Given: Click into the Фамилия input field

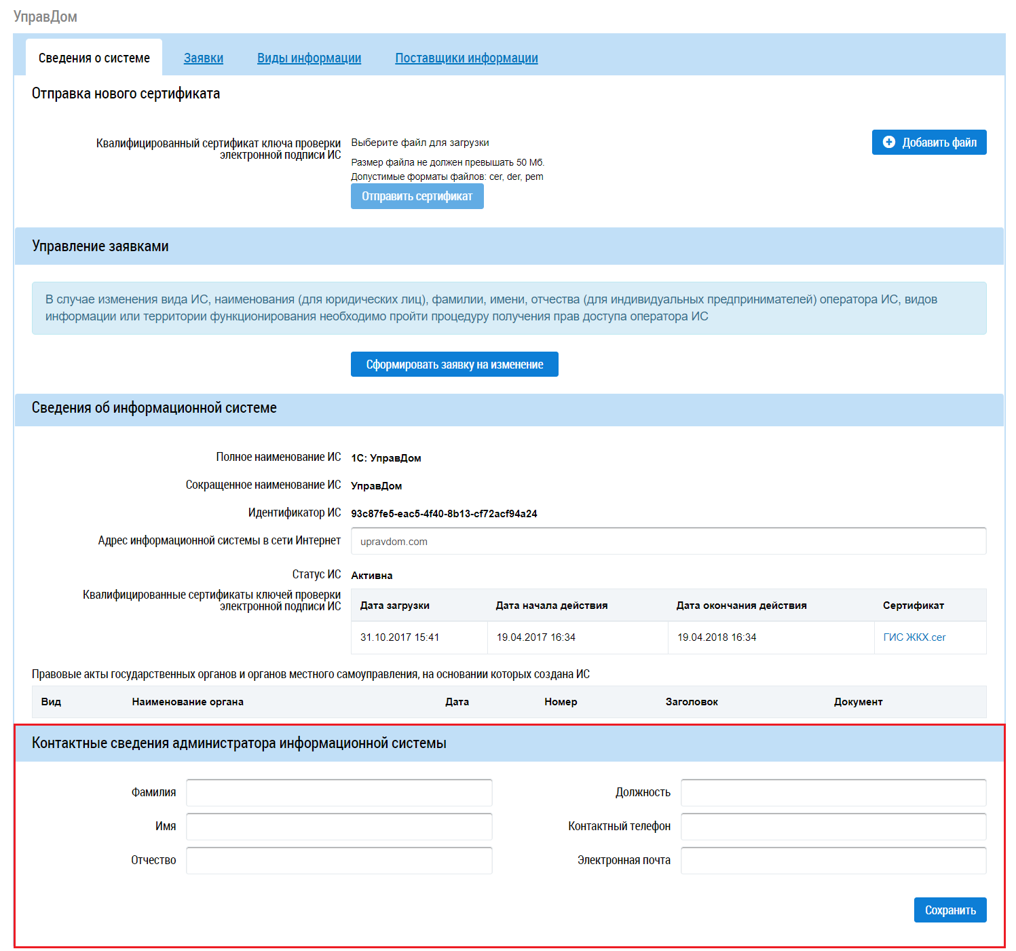Looking at the screenshot, I should click(339, 793).
